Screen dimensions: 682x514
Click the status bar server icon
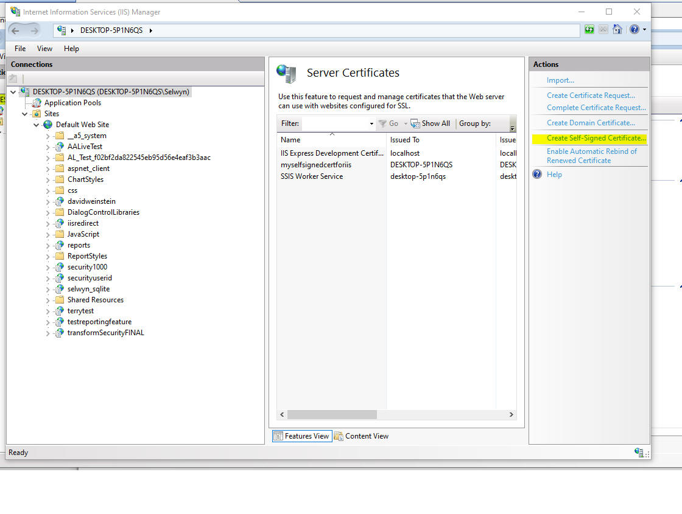coord(639,453)
